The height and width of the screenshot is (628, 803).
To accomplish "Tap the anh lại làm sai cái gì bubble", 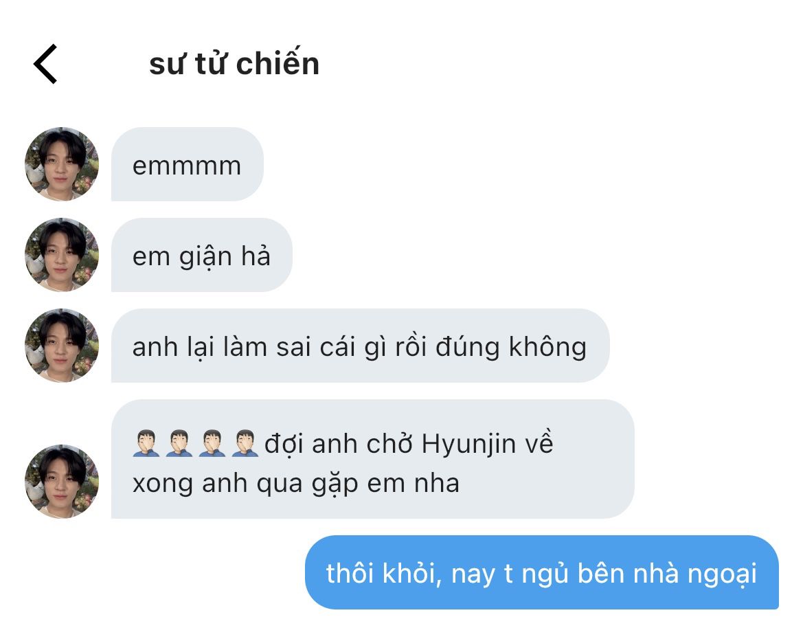I will (361, 345).
